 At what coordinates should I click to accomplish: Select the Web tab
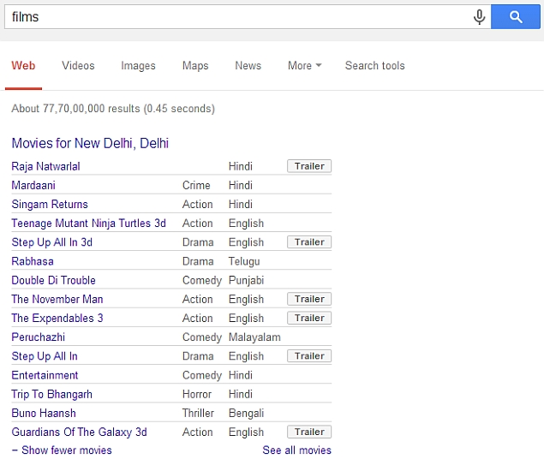point(23,66)
